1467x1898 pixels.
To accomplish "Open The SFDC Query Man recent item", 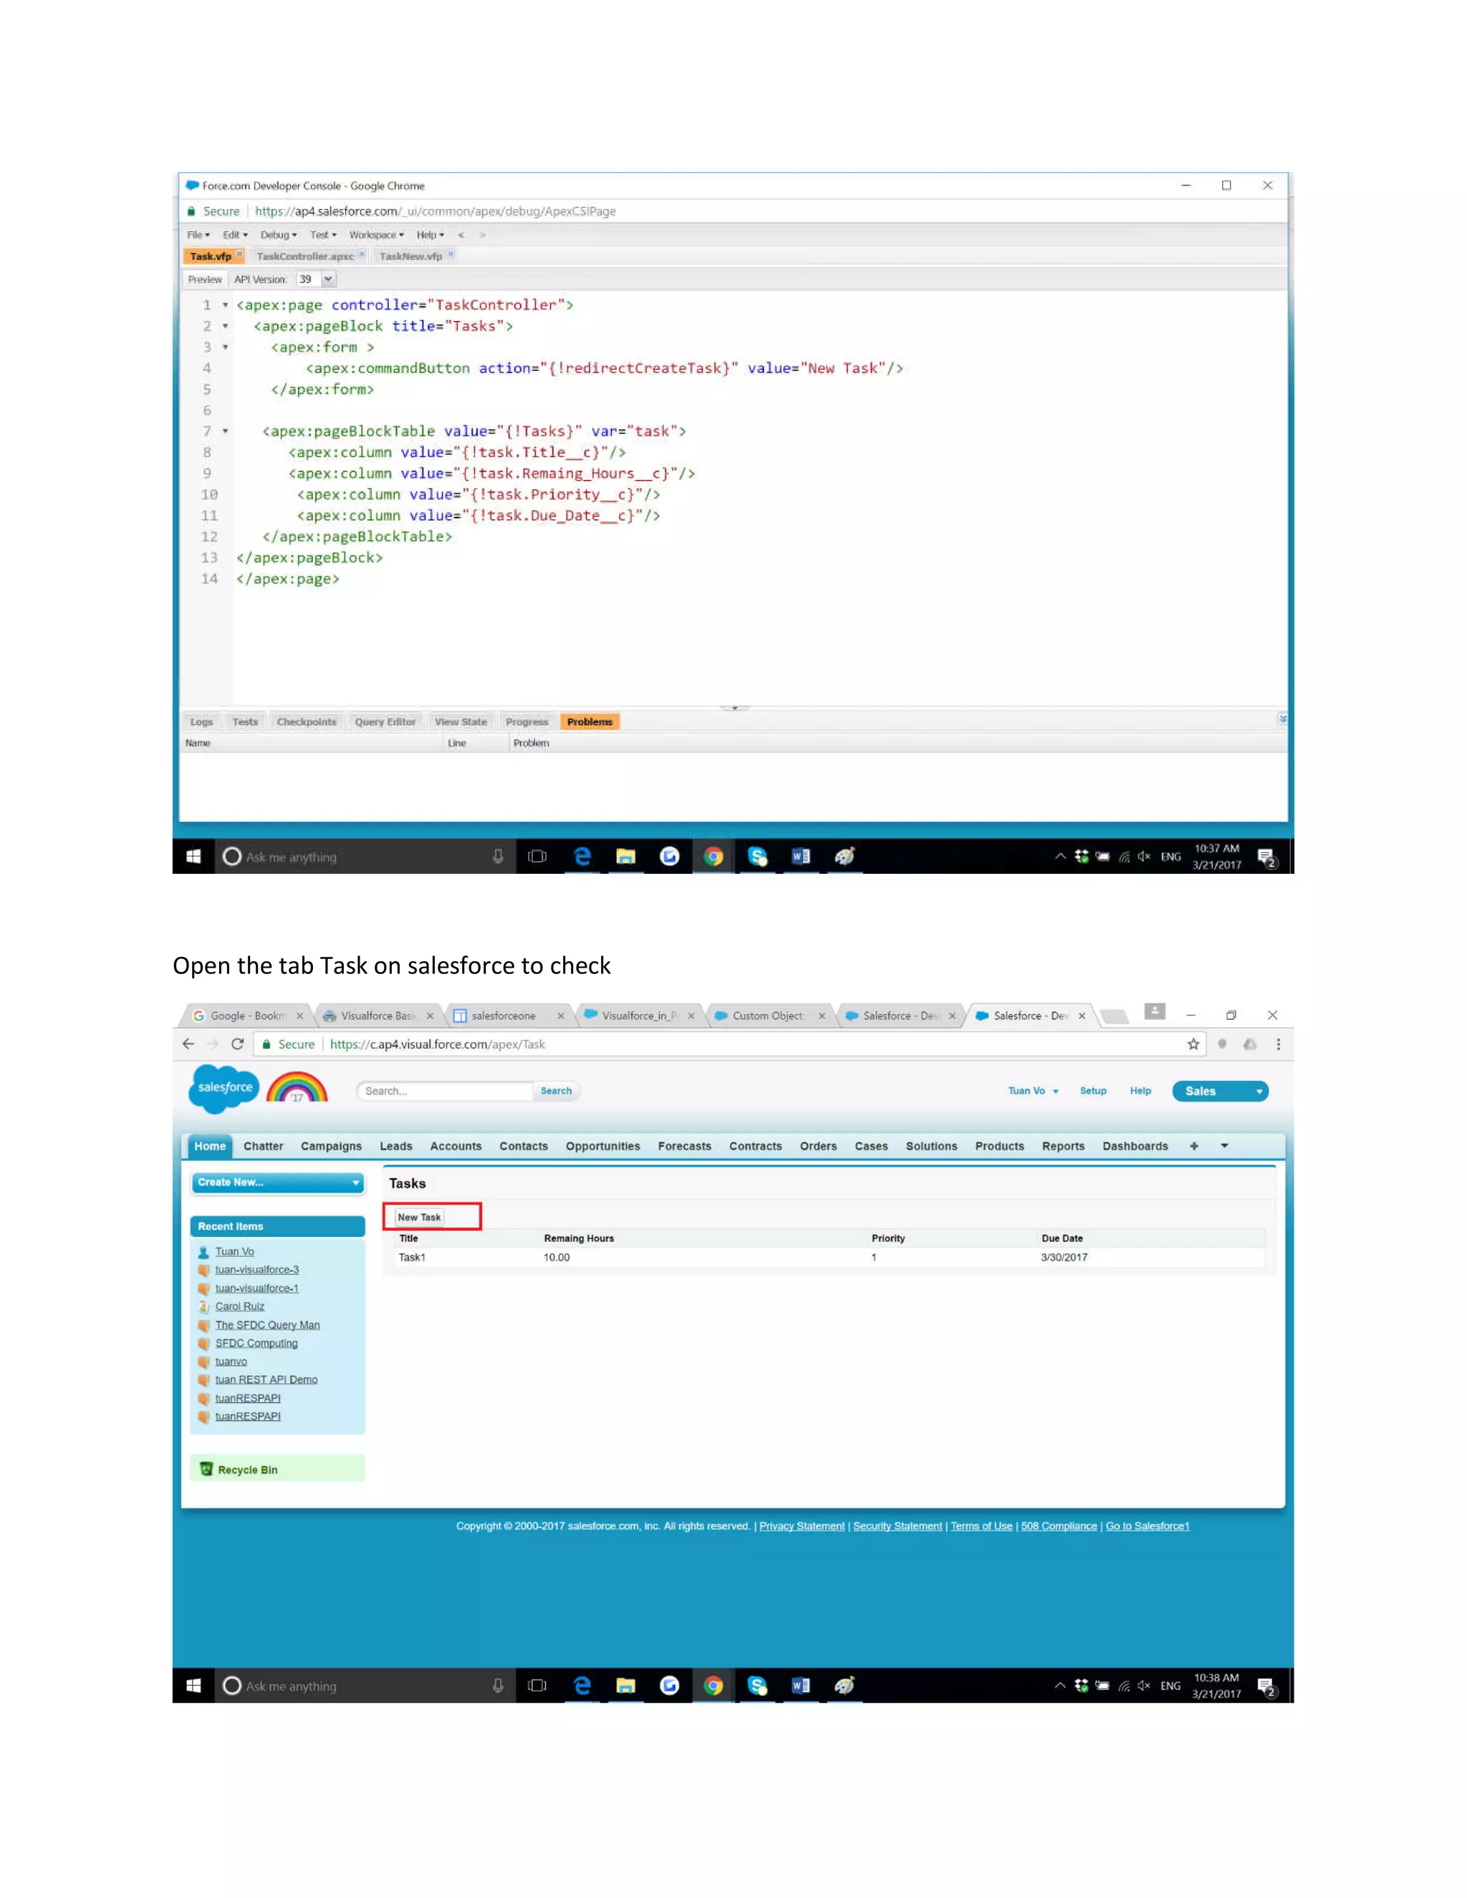I will pyautogui.click(x=268, y=1324).
